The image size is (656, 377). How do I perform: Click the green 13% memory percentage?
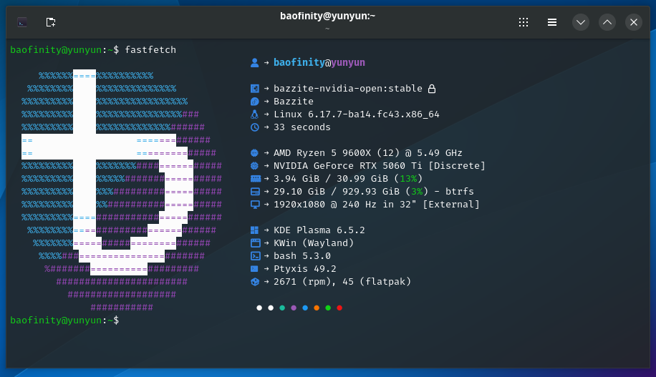(x=408, y=179)
